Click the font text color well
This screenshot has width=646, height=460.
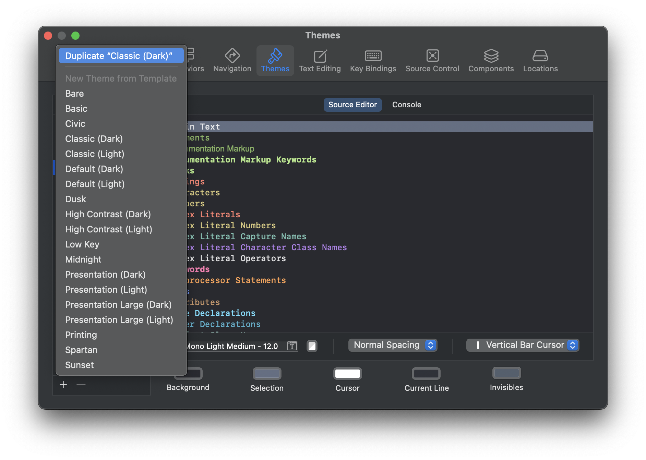click(x=312, y=346)
